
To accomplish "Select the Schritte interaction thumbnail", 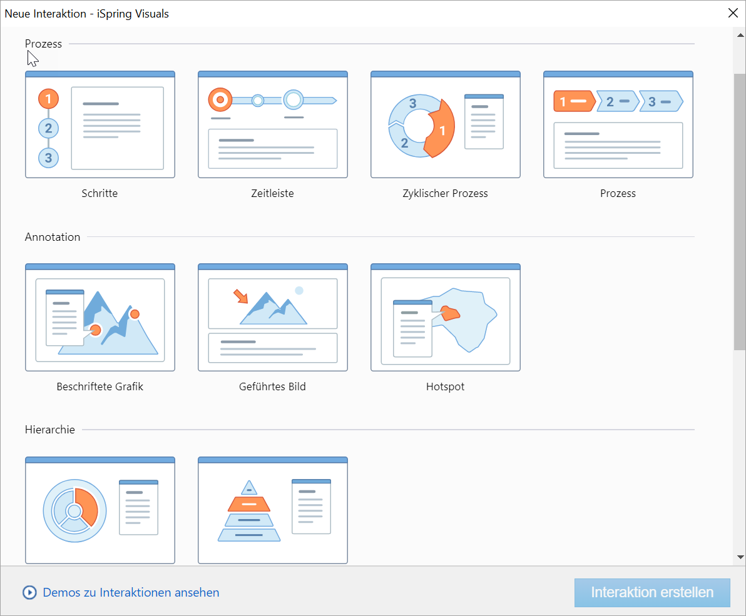I will coord(100,124).
